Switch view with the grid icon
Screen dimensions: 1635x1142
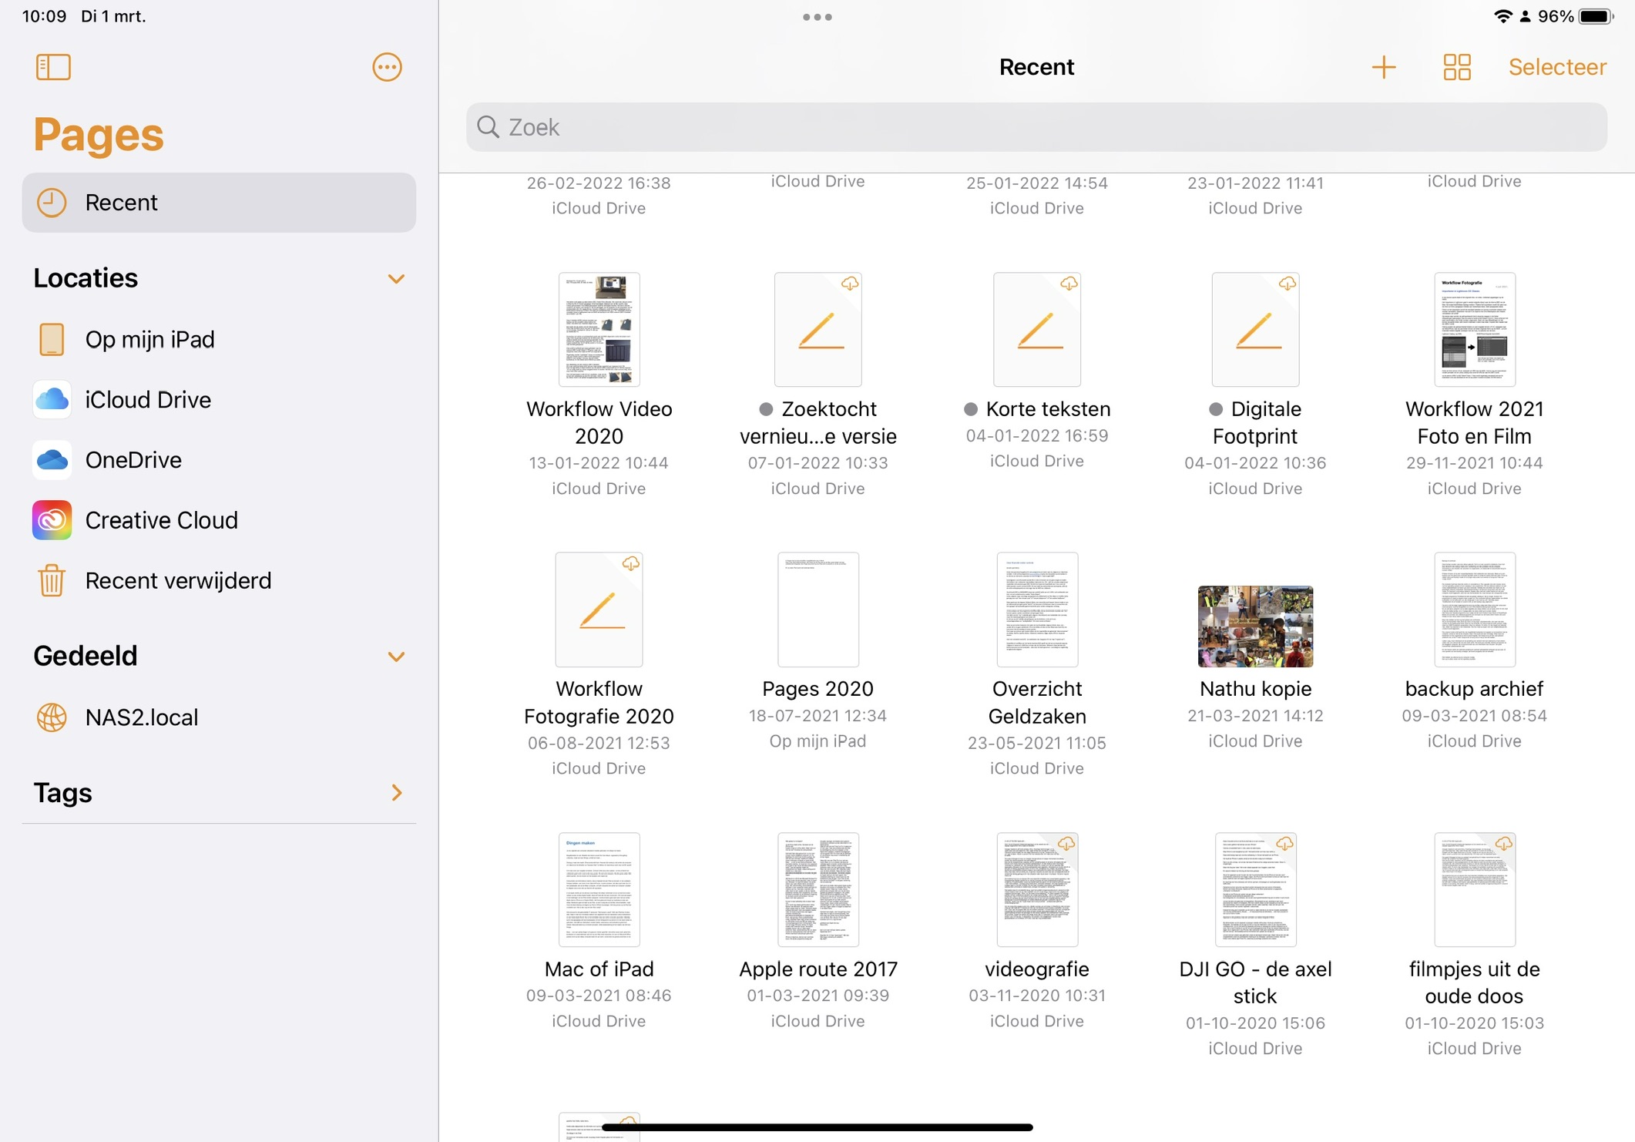(x=1456, y=67)
